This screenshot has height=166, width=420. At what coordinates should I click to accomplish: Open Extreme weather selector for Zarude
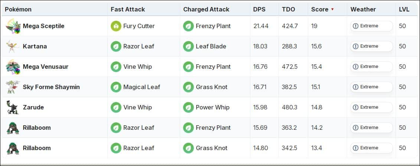coord(371,107)
